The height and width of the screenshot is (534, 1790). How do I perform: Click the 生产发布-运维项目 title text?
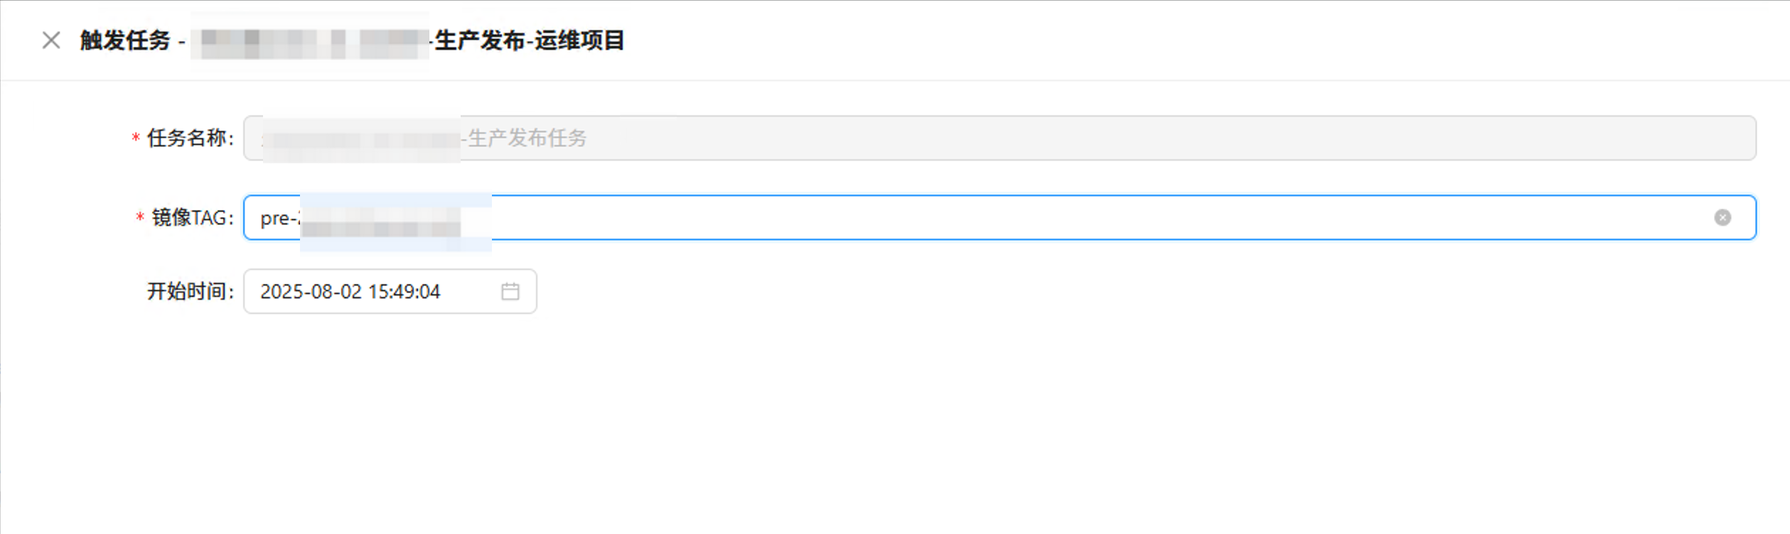pyautogui.click(x=530, y=40)
